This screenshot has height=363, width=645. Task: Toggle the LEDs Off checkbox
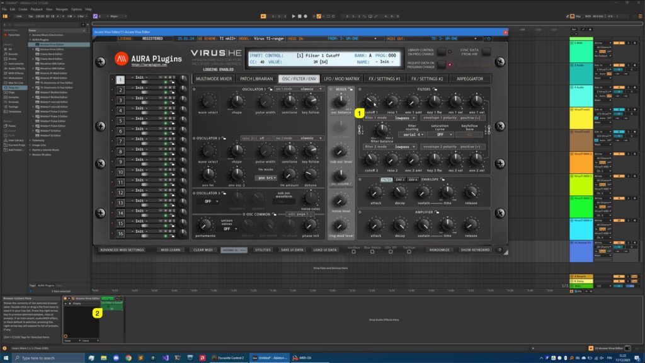click(x=391, y=251)
